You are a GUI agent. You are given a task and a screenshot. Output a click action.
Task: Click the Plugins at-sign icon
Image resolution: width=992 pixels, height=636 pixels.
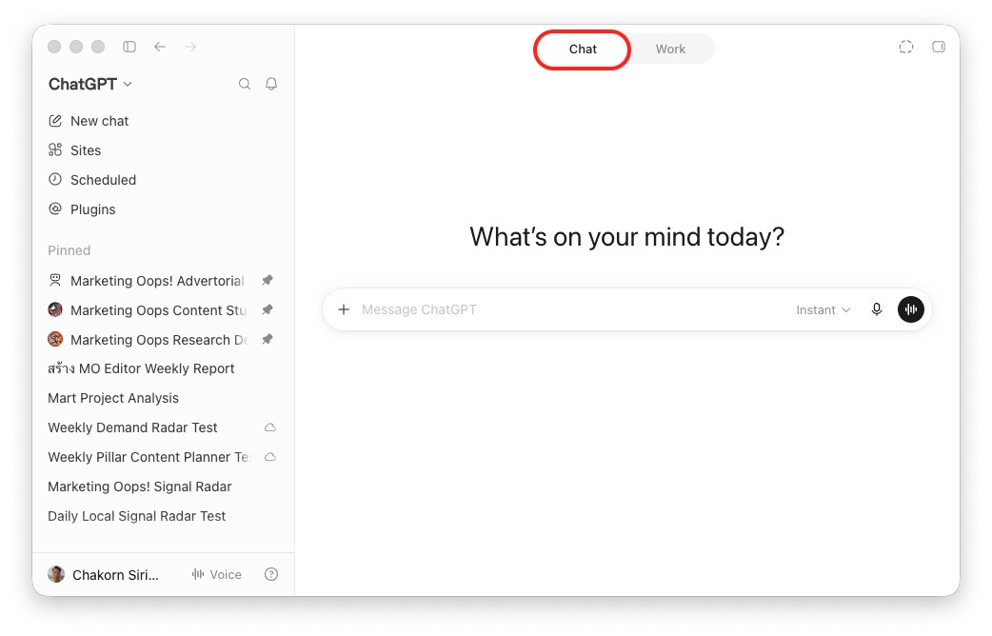(x=55, y=209)
